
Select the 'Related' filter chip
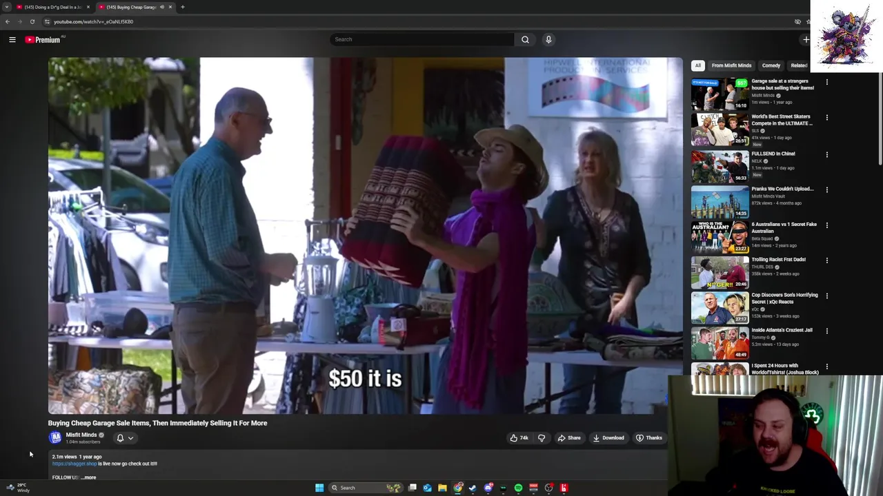(x=799, y=65)
